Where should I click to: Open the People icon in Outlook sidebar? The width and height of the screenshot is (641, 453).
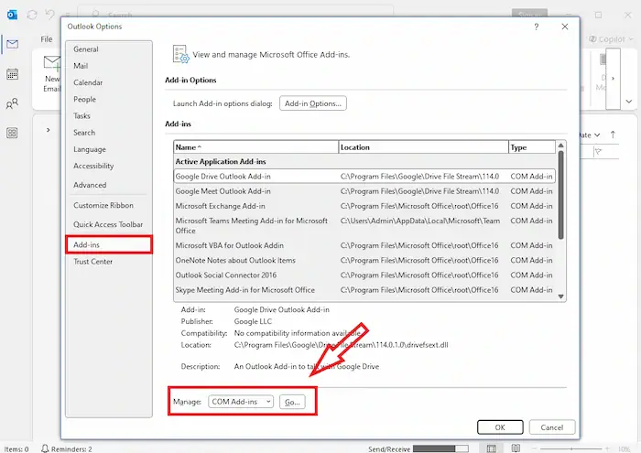click(12, 103)
